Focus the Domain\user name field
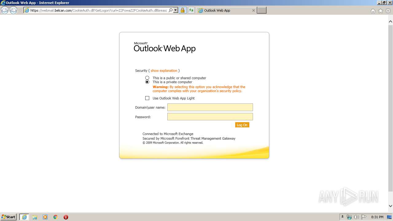Image resolution: width=393 pixels, height=221 pixels. (x=210, y=107)
